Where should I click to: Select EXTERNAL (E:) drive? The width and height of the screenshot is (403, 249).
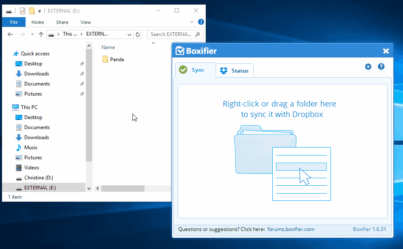point(44,187)
